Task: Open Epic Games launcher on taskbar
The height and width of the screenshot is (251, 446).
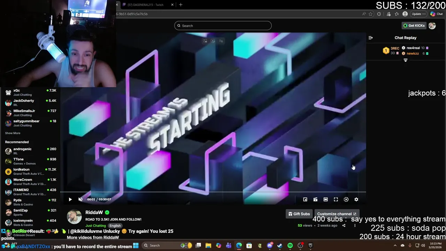Action: click(x=310, y=245)
